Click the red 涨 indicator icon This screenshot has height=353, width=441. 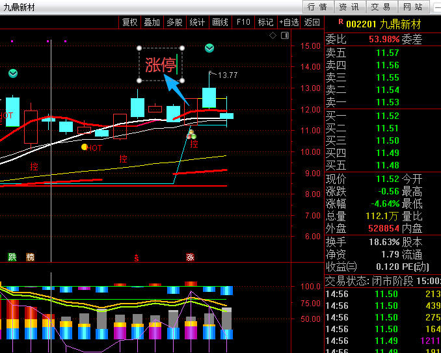pos(190,257)
